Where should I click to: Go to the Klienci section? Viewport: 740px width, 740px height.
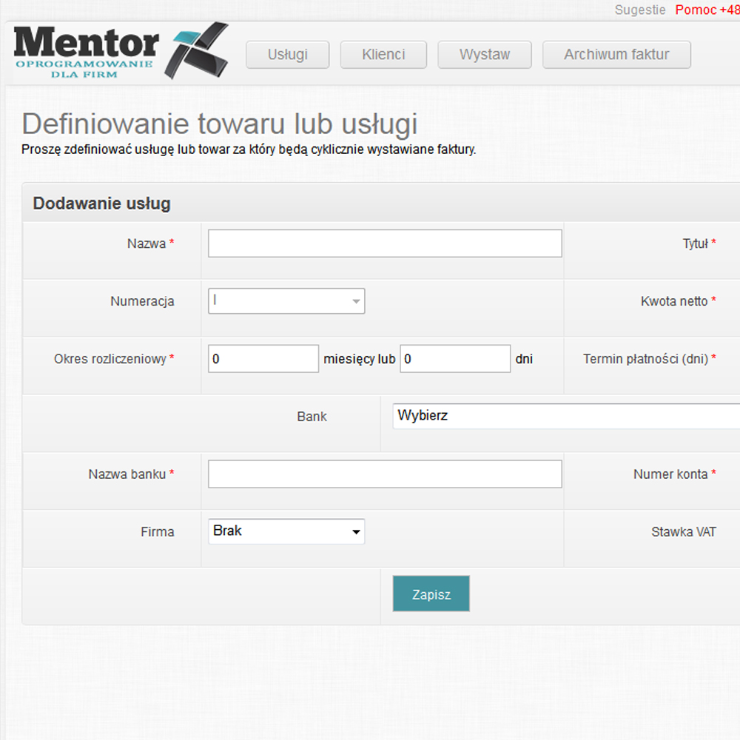(383, 55)
